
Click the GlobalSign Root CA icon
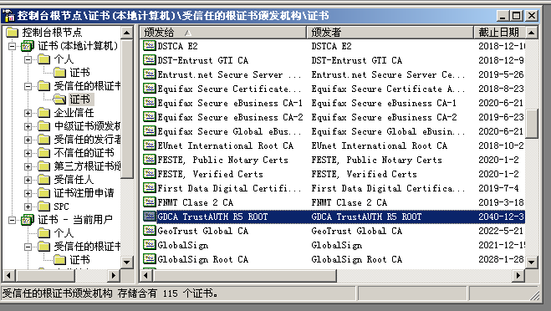(x=150, y=259)
